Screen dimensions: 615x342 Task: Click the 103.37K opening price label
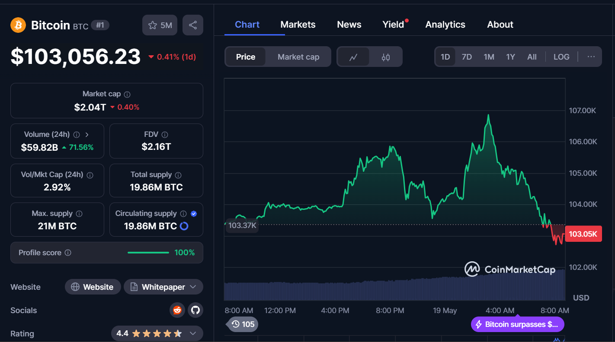tap(242, 225)
